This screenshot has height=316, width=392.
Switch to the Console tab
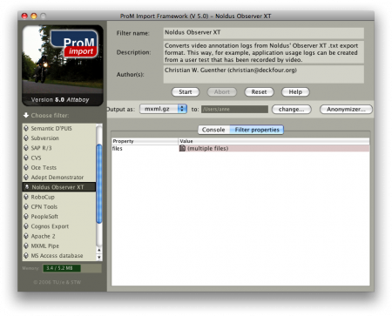pyautogui.click(x=213, y=130)
